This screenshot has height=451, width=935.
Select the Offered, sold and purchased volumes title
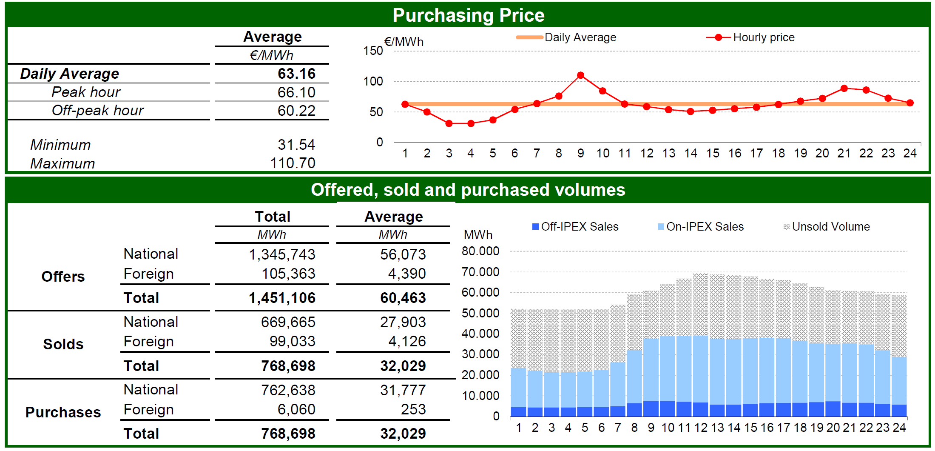click(x=468, y=190)
